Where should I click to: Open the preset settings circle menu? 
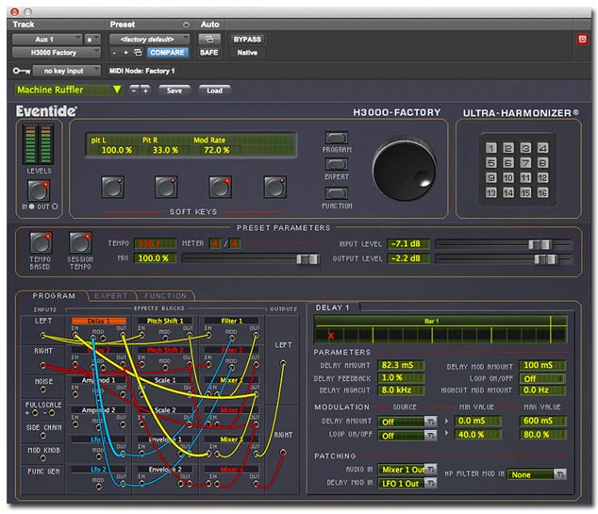(186, 25)
